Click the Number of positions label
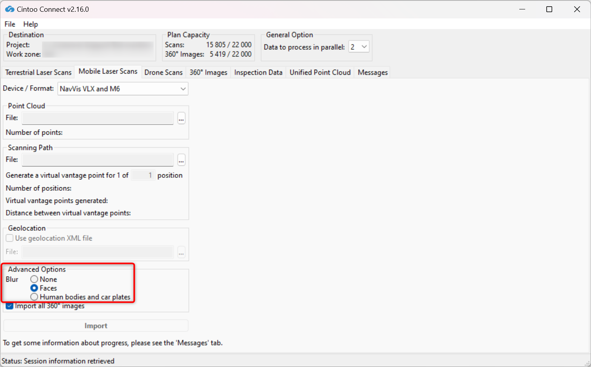 (38, 188)
